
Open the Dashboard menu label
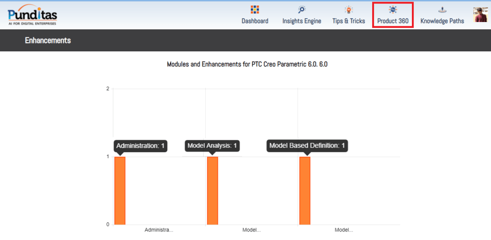pos(255,21)
